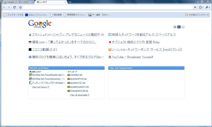Expand その他のブックマーク folder
212x127 pixels.
click(197, 15)
